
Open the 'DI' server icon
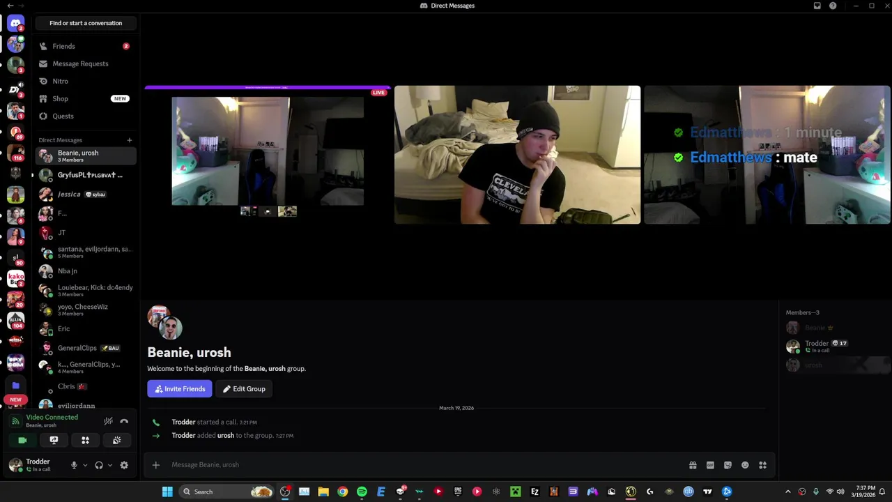click(x=15, y=89)
